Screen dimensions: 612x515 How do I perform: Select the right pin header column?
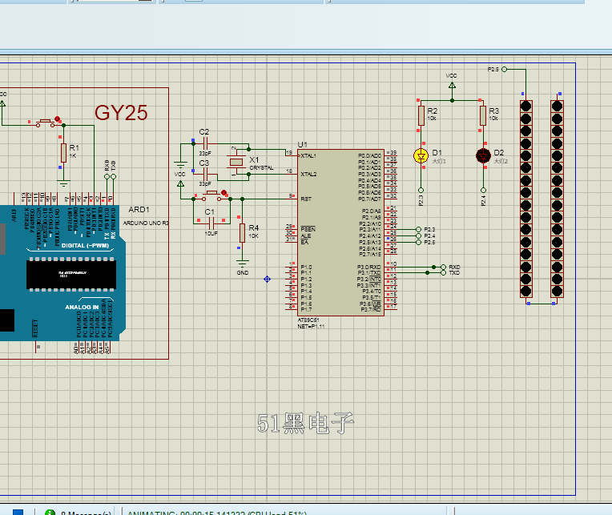pos(557,199)
